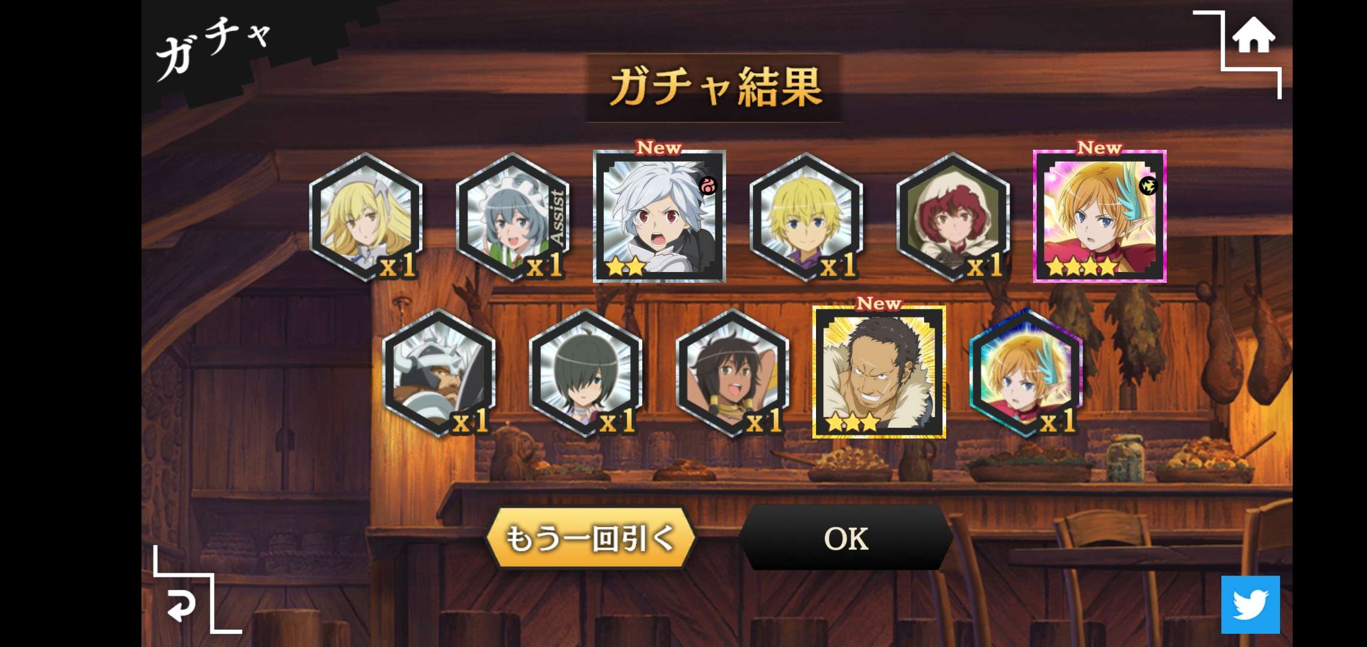Open the new four-star pink-framed elf card

(x=1100, y=216)
